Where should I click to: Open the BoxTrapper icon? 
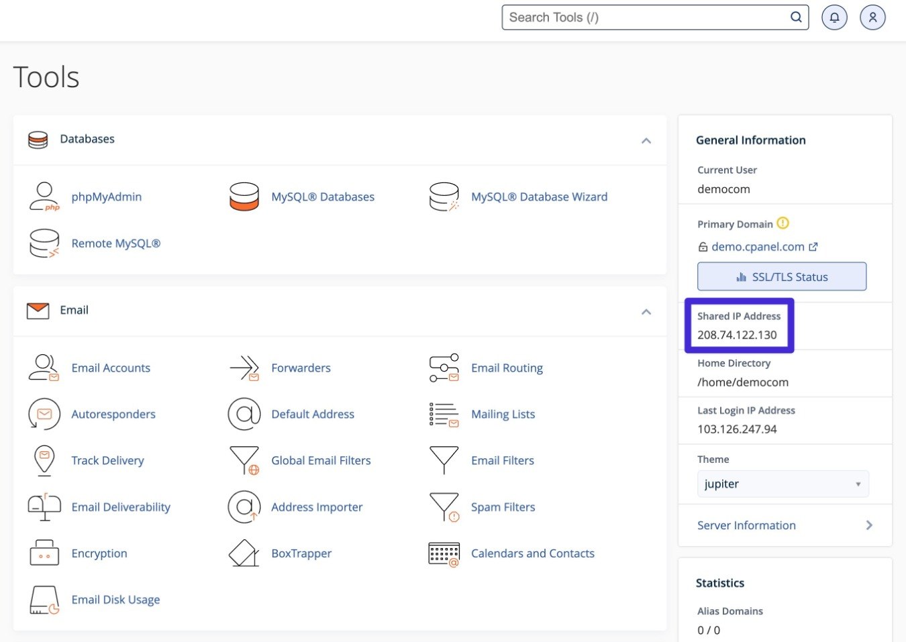244,553
